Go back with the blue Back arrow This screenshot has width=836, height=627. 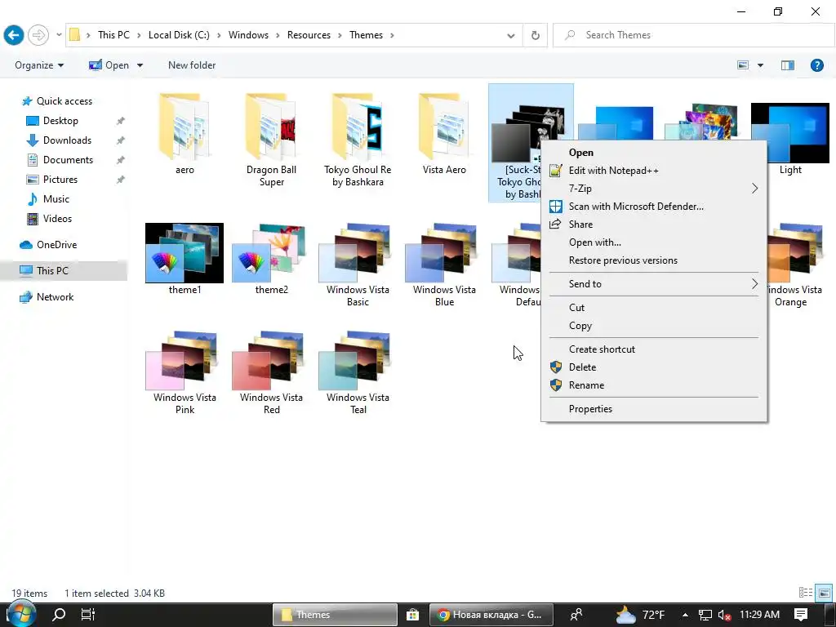click(13, 35)
